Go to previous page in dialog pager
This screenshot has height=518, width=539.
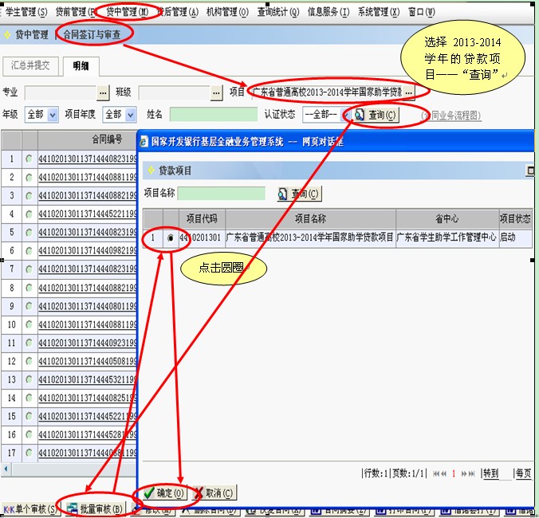click(x=443, y=473)
